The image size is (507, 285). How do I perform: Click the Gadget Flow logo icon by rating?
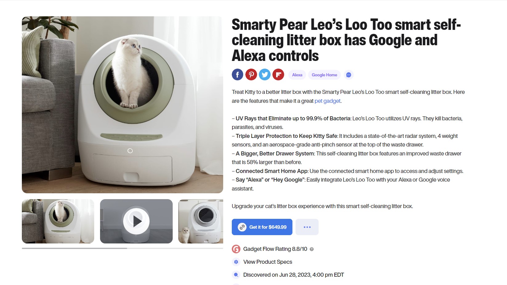point(236,249)
